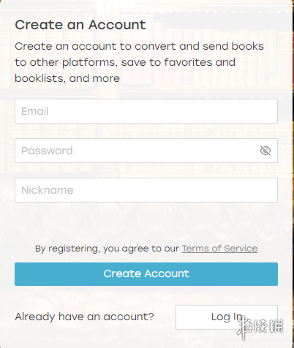The width and height of the screenshot is (294, 348).
Task: Click empty area below Nickname field
Action: coord(146,222)
